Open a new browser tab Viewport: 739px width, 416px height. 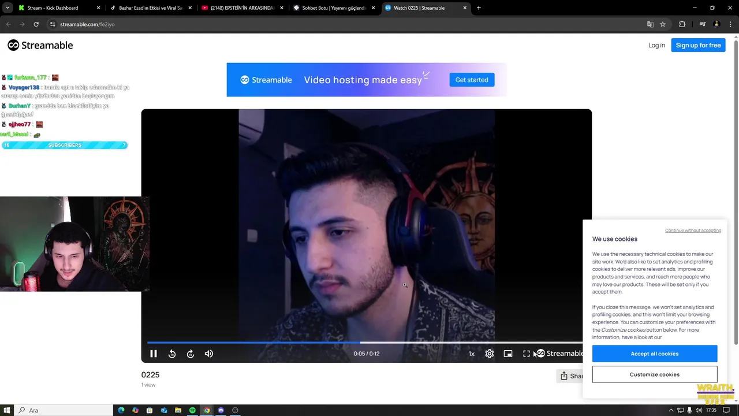tap(479, 8)
